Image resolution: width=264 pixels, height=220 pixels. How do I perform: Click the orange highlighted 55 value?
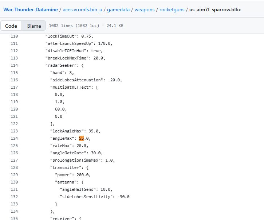click(82, 138)
